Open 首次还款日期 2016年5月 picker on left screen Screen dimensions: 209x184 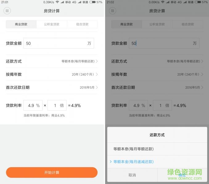(x=52, y=87)
